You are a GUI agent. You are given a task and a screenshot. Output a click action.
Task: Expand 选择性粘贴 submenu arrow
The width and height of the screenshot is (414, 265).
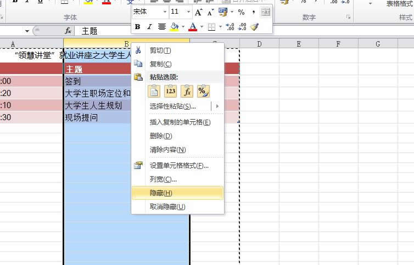point(217,106)
